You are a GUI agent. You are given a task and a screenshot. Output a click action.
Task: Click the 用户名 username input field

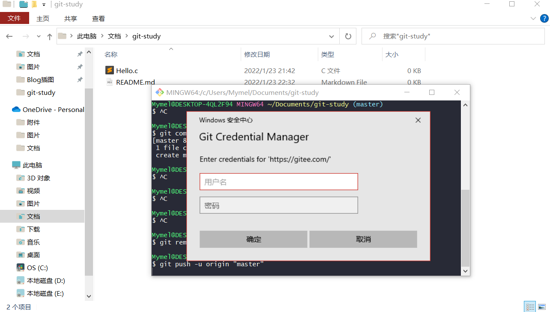278,182
